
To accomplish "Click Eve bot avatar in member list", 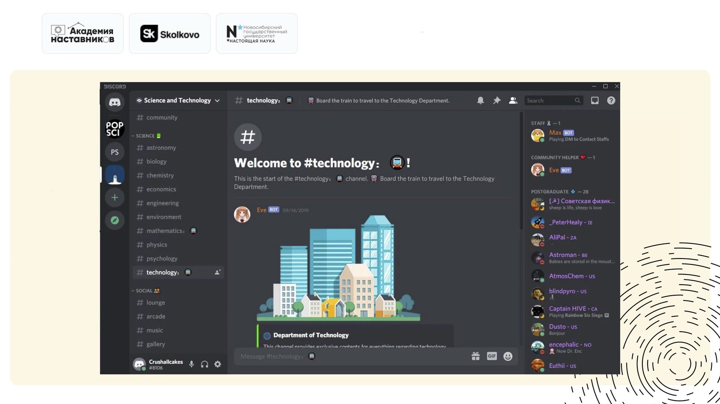I will pos(537,170).
